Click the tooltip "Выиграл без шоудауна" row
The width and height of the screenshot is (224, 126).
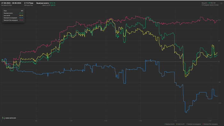[x=13, y=20]
